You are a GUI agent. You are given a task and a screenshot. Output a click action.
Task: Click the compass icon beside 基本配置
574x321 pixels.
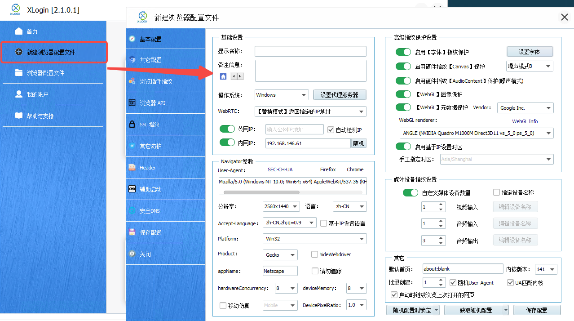(x=132, y=39)
